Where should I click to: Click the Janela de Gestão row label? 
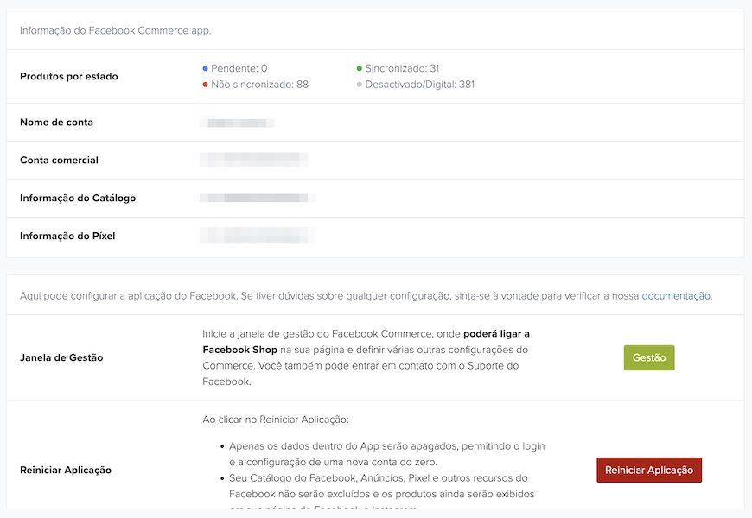[61, 357]
